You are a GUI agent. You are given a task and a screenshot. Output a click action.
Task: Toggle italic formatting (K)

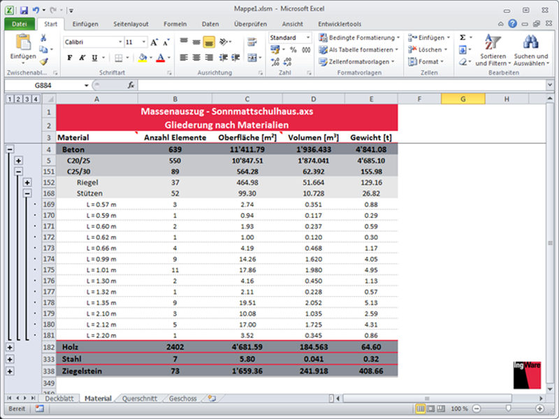click(x=83, y=58)
